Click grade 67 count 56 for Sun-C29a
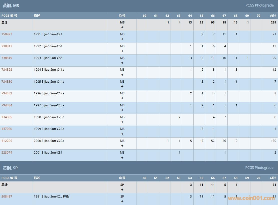This screenshot has height=205, width=278. (224, 141)
